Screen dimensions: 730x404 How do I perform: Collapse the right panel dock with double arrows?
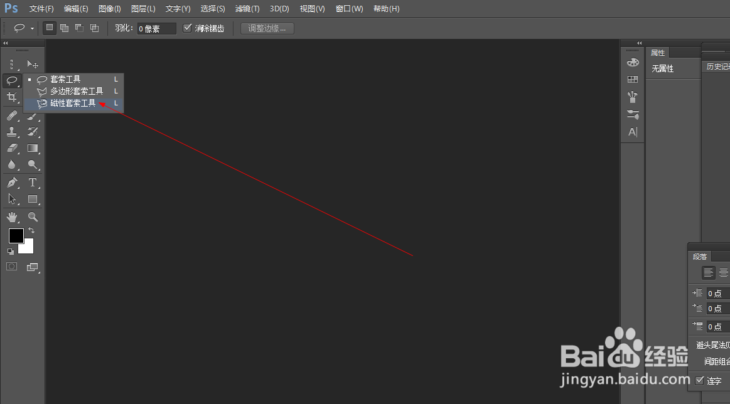[x=640, y=43]
